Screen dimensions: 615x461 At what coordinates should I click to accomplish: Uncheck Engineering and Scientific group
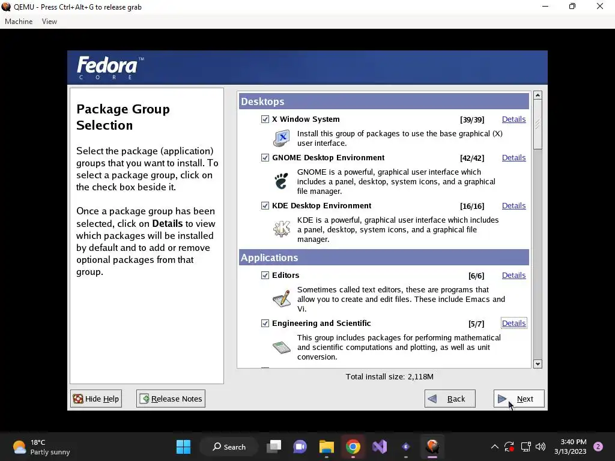(x=265, y=324)
